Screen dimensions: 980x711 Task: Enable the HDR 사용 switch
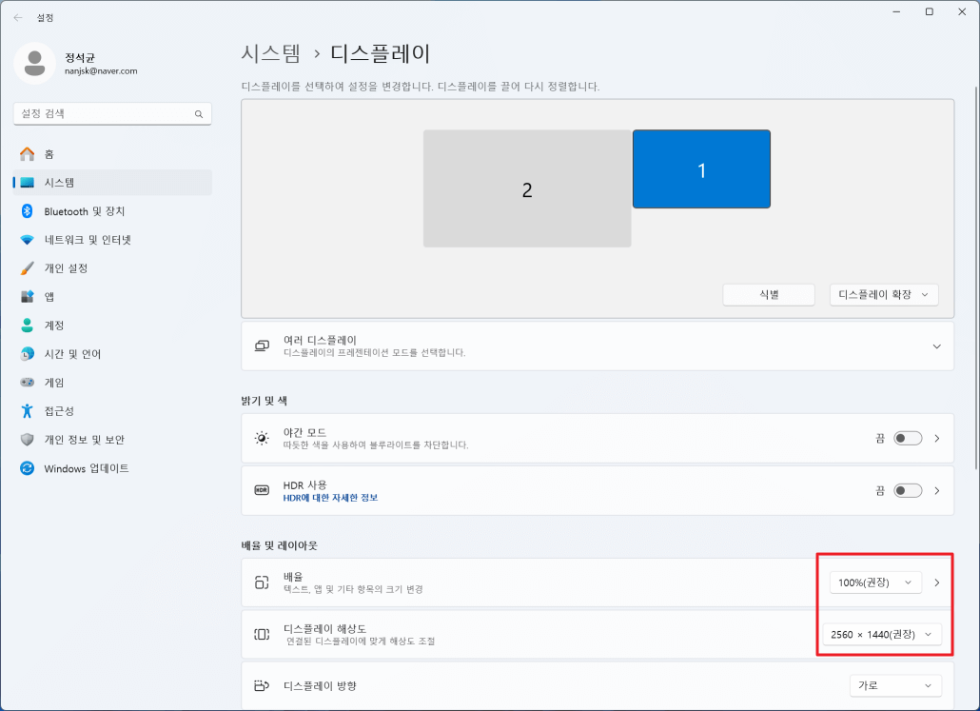tap(908, 490)
